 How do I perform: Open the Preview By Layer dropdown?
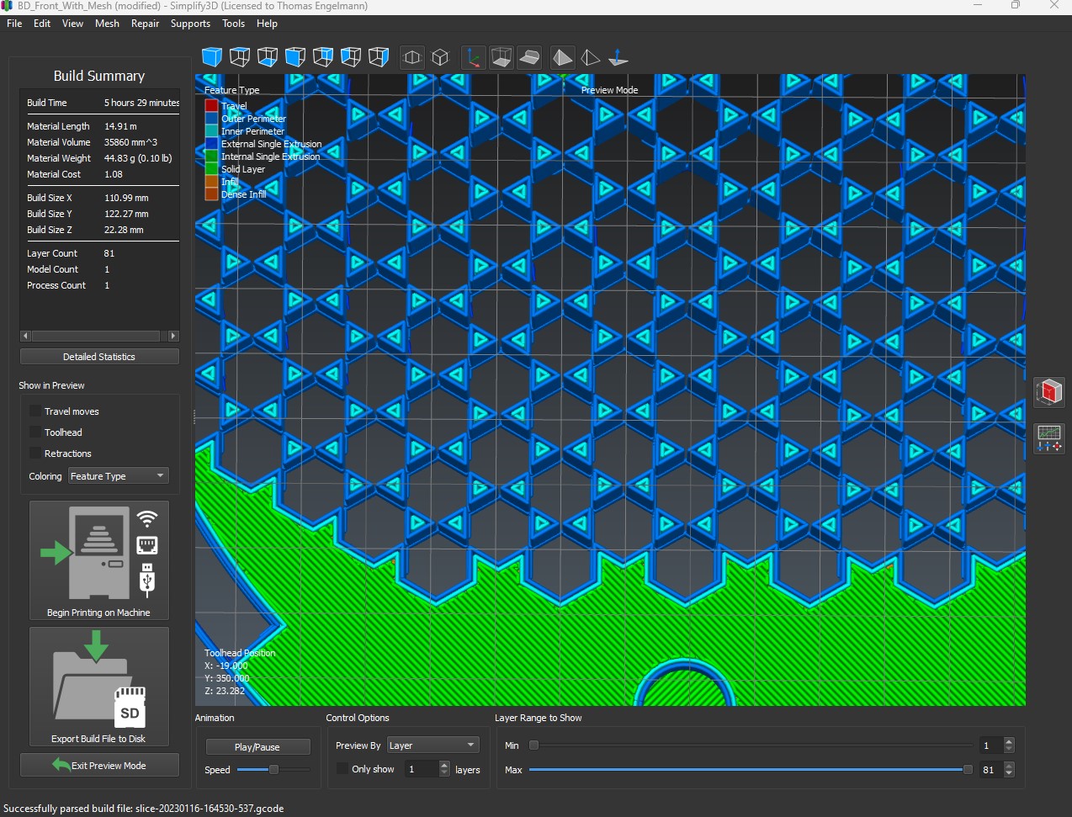[x=433, y=745]
